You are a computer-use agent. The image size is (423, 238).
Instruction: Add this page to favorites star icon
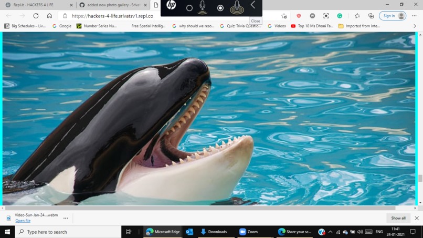[284, 16]
